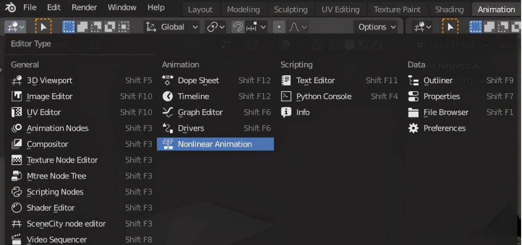Click the Text Editor icon
The image size is (522, 245).
pos(286,80)
